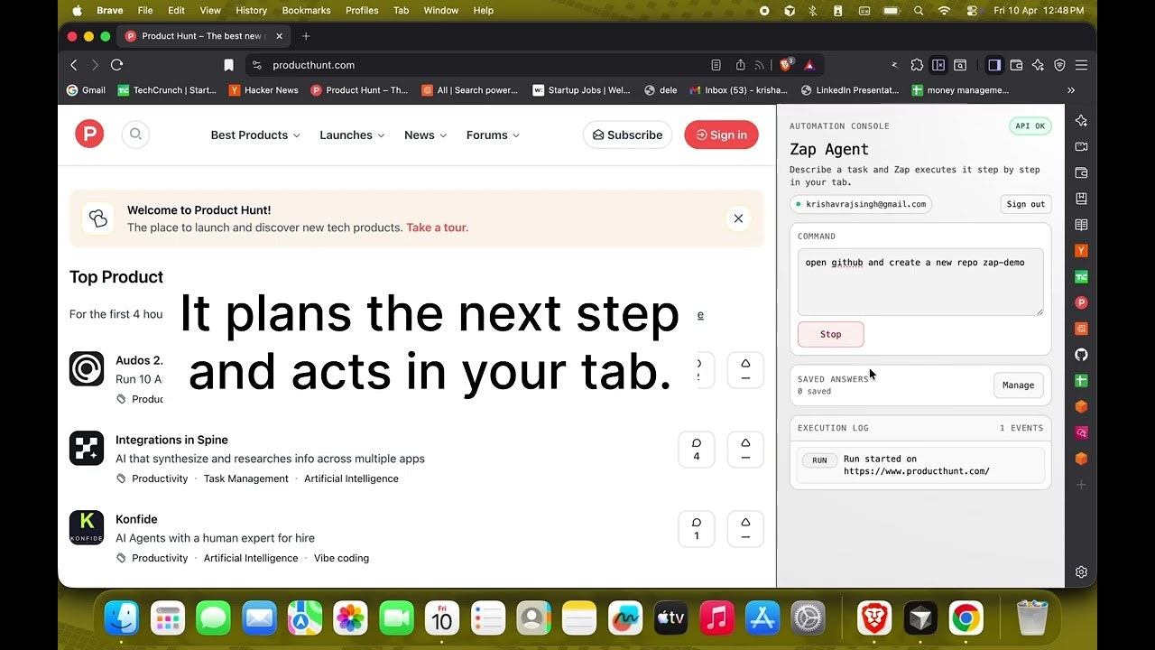Image resolution: width=1155 pixels, height=650 pixels.
Task: Open the Brave main hamburger menu
Action: [x=1081, y=65]
